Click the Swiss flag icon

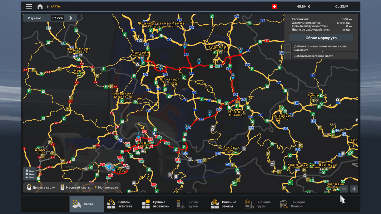[x=275, y=7]
